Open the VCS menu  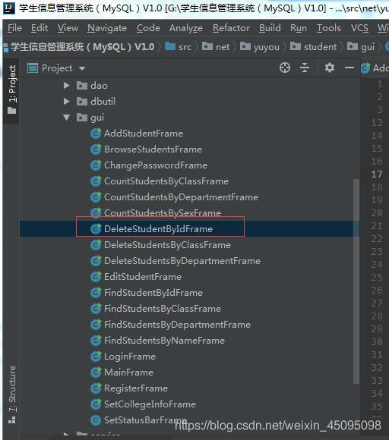[x=359, y=28]
